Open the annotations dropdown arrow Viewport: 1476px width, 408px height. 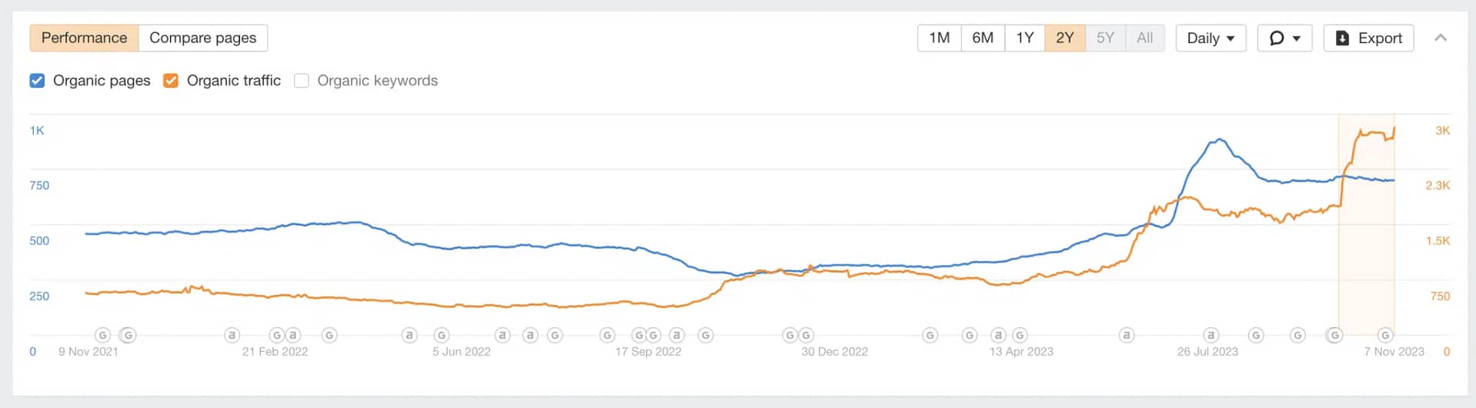coord(1297,38)
